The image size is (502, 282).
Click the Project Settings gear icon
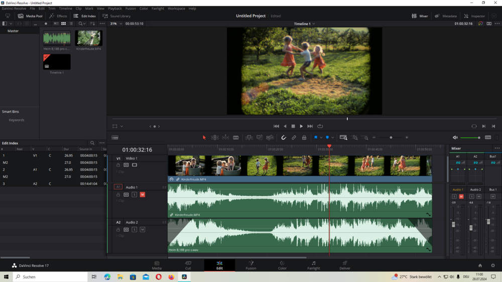tap(492, 265)
